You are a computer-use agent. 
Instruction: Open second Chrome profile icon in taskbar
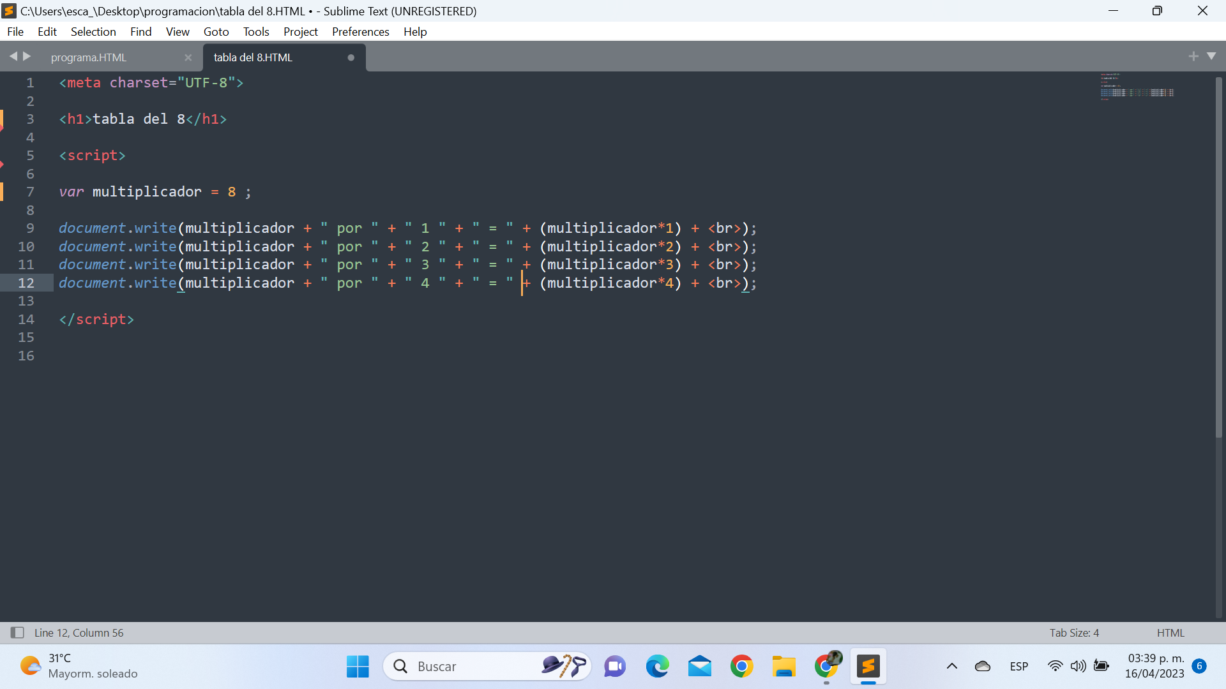[x=827, y=667]
